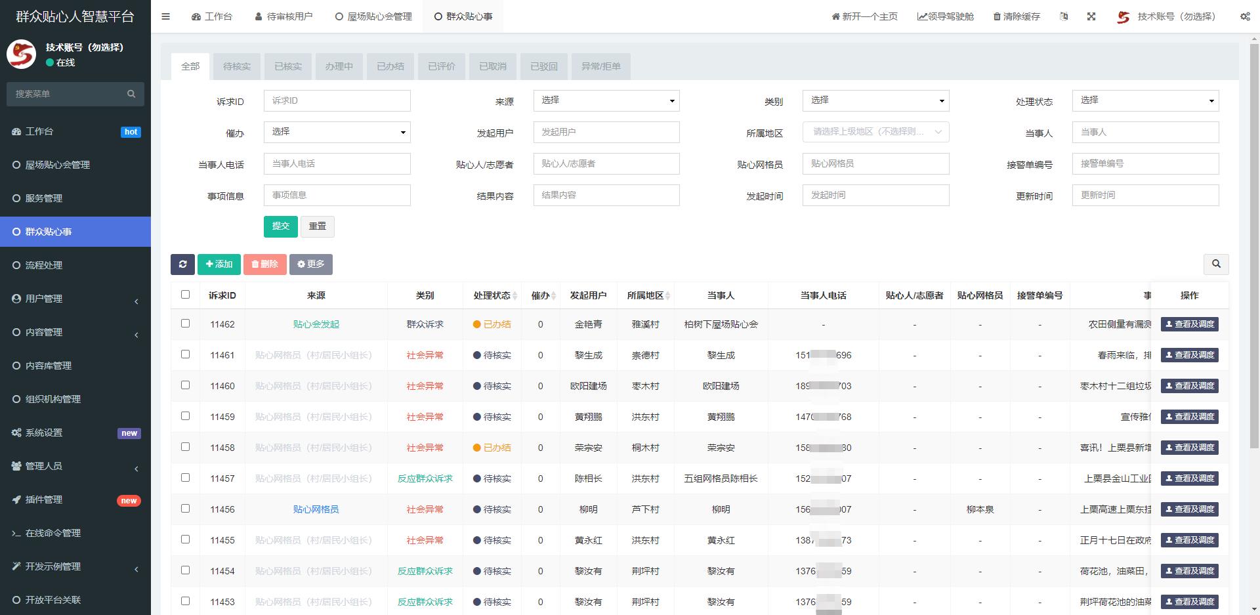Screen dimensions: 1260x615
Task: Toggle the hamburger sidebar menu icon
Action: [166, 16]
